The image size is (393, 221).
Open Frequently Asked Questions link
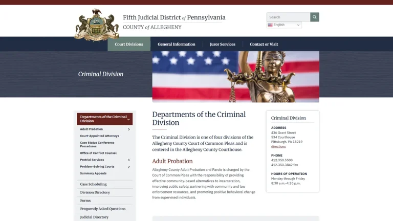point(103,209)
